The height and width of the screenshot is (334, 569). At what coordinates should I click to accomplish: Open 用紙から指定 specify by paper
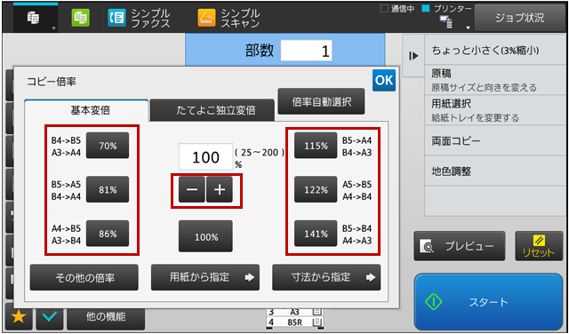205,277
